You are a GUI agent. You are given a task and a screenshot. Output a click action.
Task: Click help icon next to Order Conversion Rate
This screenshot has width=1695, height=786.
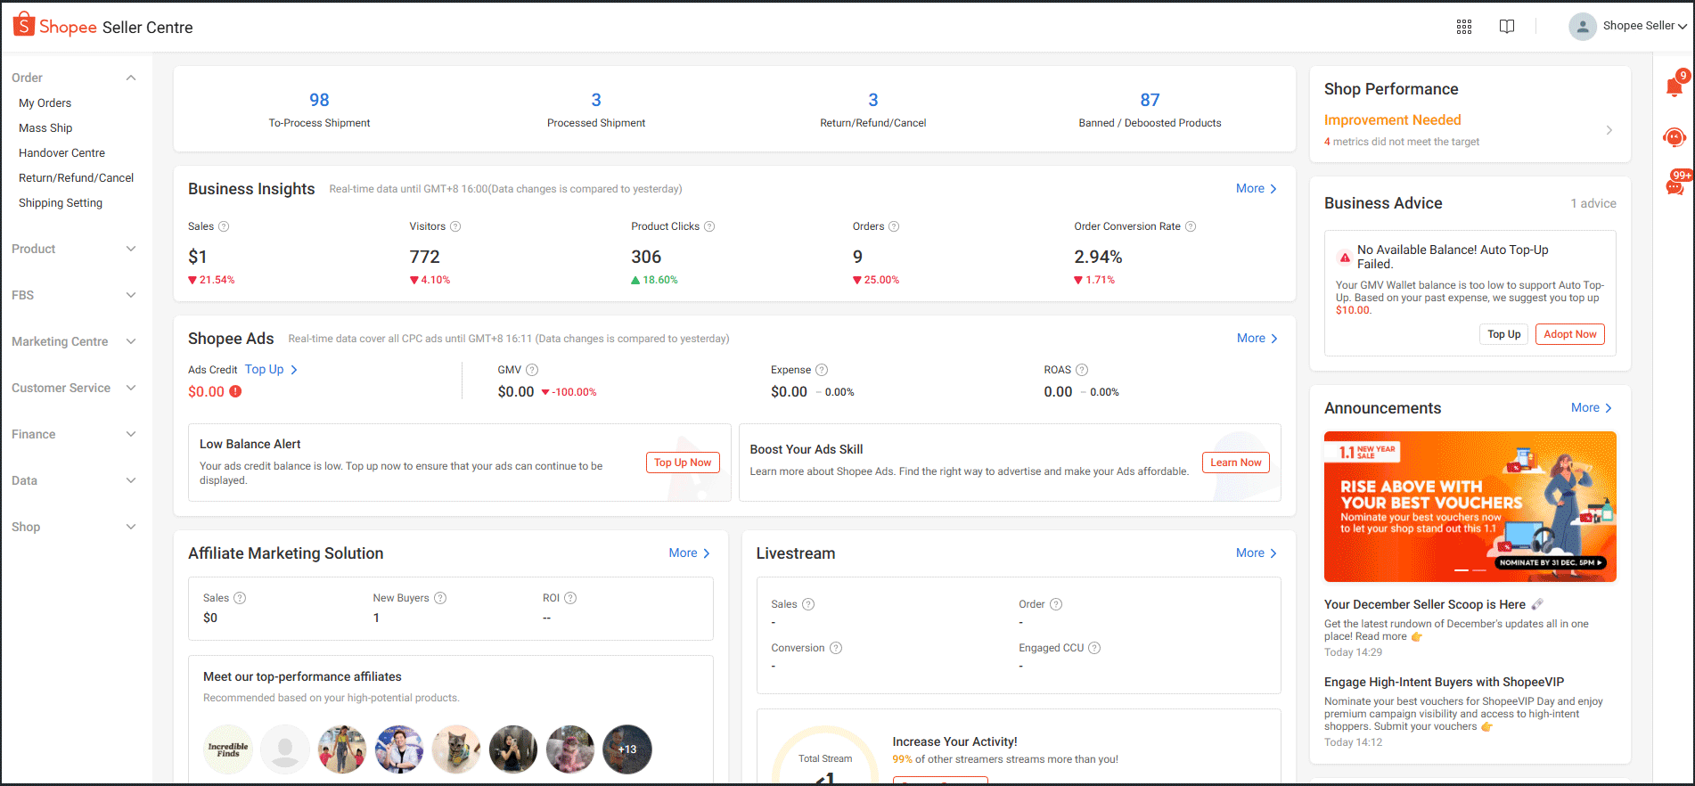[1191, 226]
